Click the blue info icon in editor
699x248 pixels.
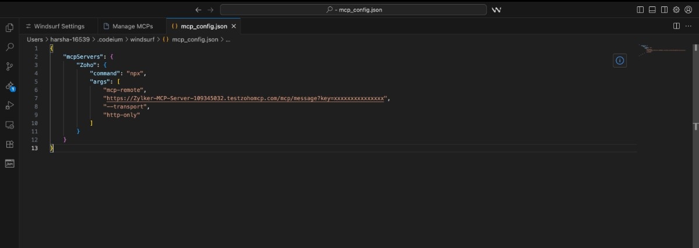click(x=620, y=60)
